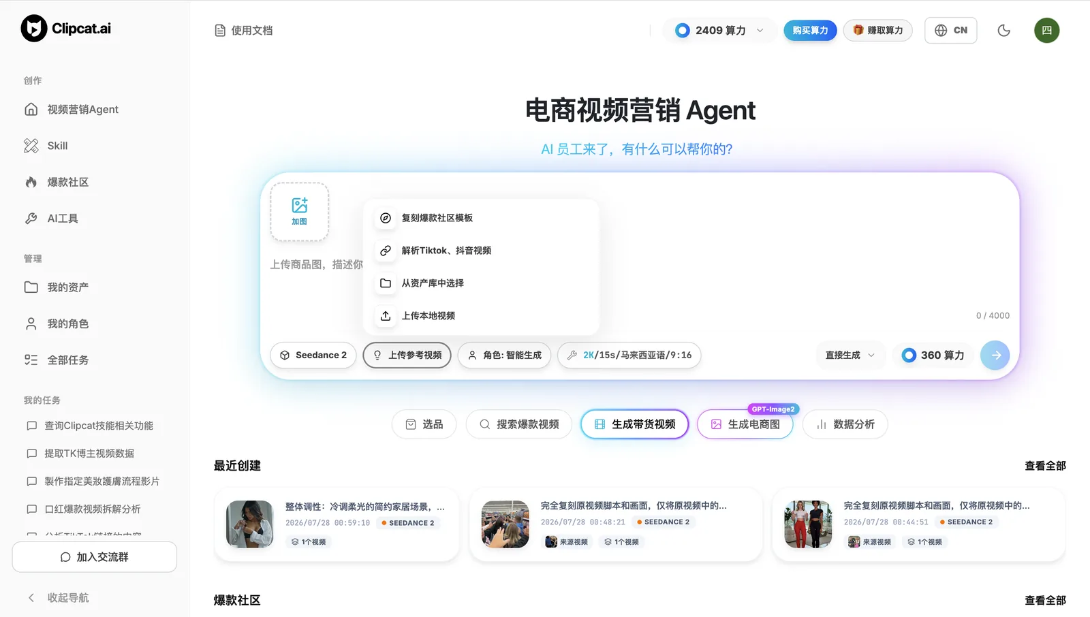Open the 2K/15s/马来西亚语/9:16 settings
Screen dimensions: 1090x617
[x=629, y=355]
